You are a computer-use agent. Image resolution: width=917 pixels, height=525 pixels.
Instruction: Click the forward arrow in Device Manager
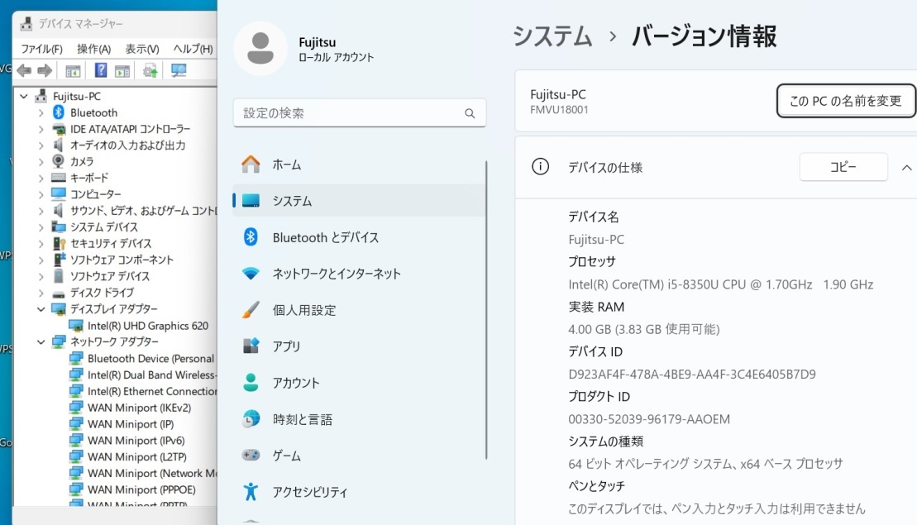pyautogui.click(x=46, y=70)
